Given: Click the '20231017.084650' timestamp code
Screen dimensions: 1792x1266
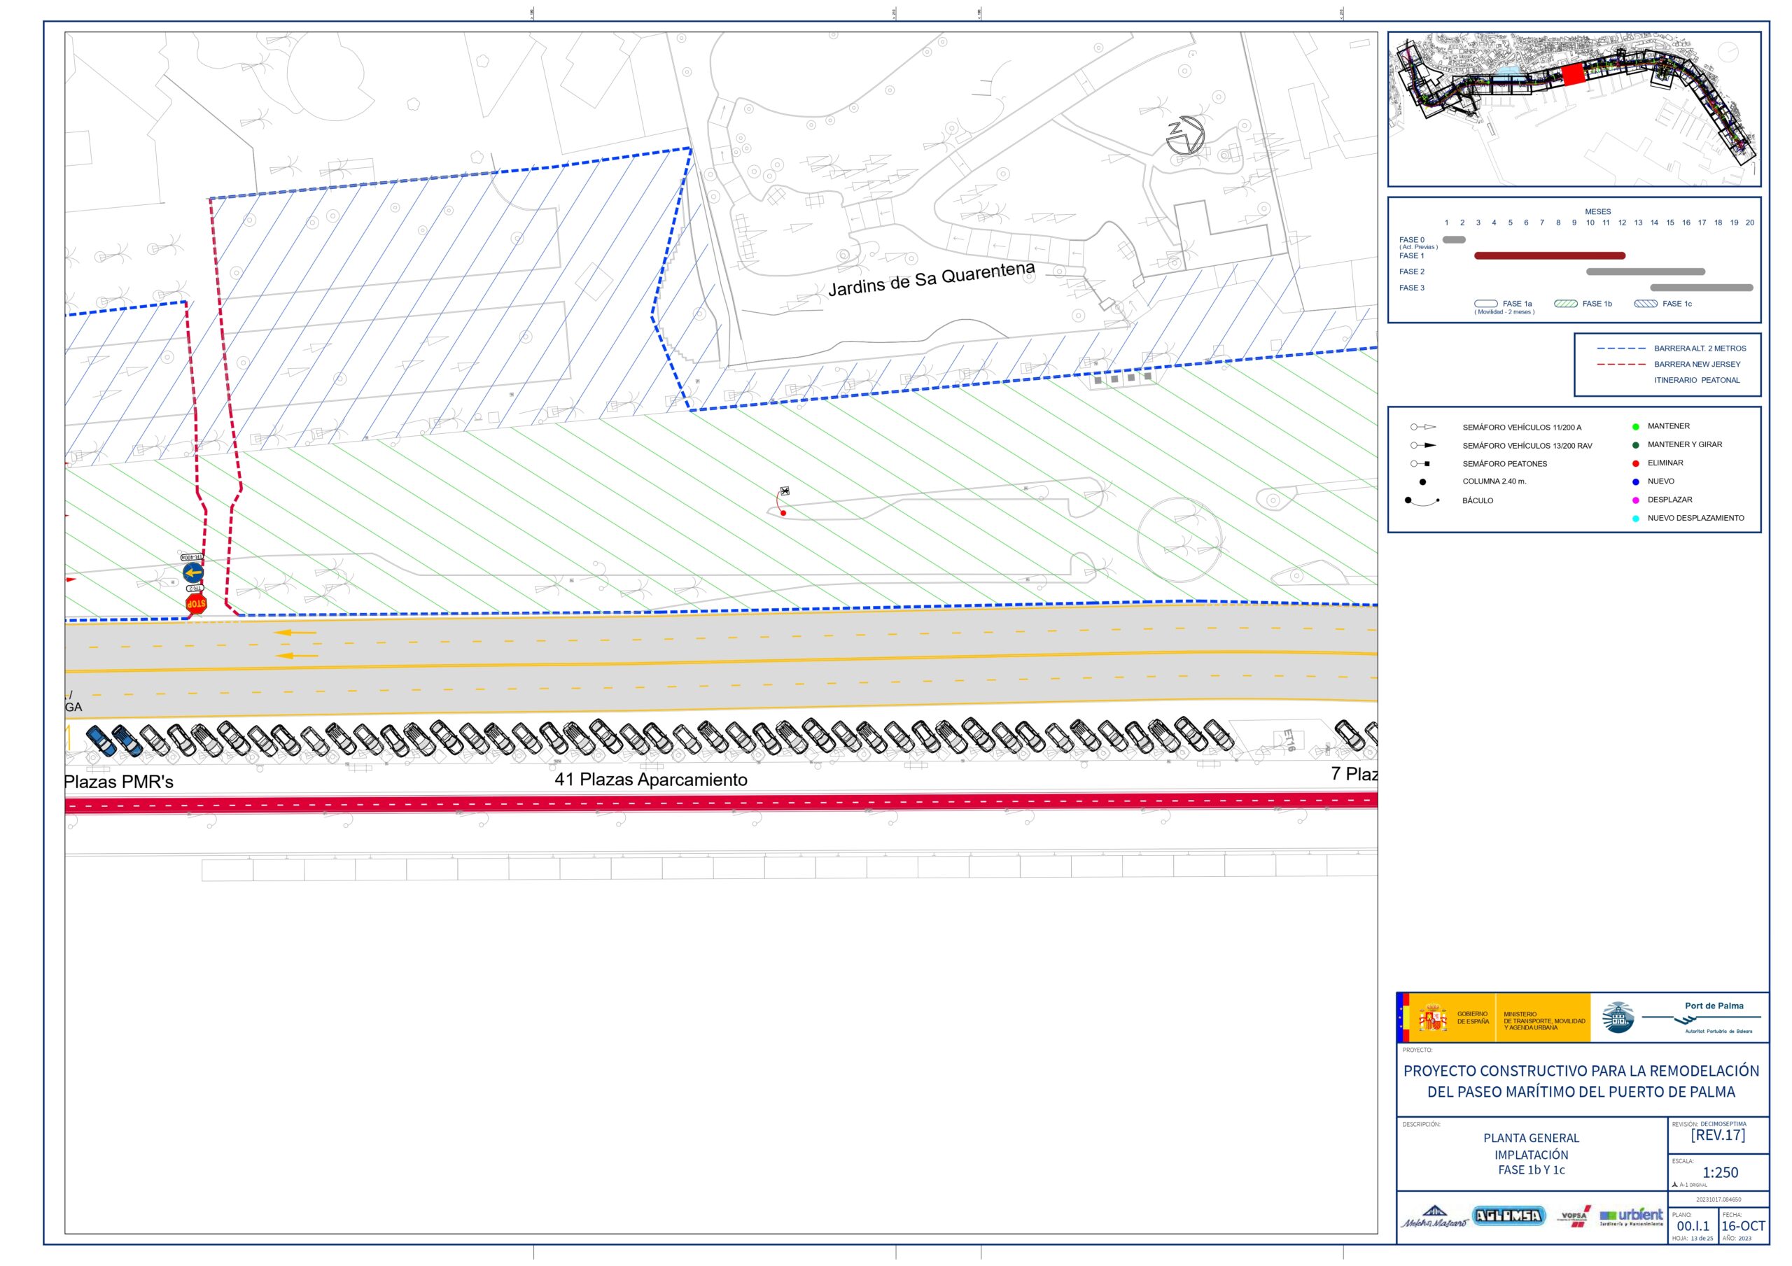Looking at the screenshot, I should point(1718,1200).
